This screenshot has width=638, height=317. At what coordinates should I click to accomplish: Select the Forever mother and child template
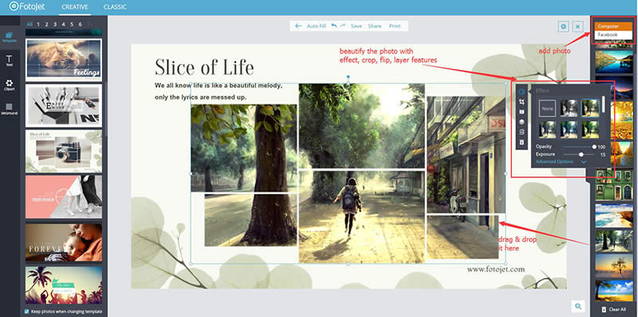pyautogui.click(x=64, y=242)
